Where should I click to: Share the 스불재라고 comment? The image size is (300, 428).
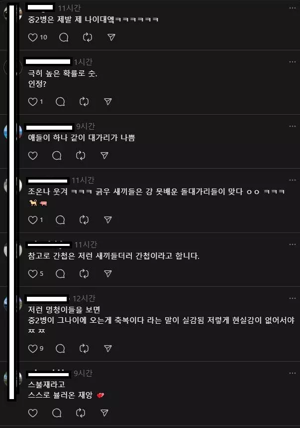[104, 413]
